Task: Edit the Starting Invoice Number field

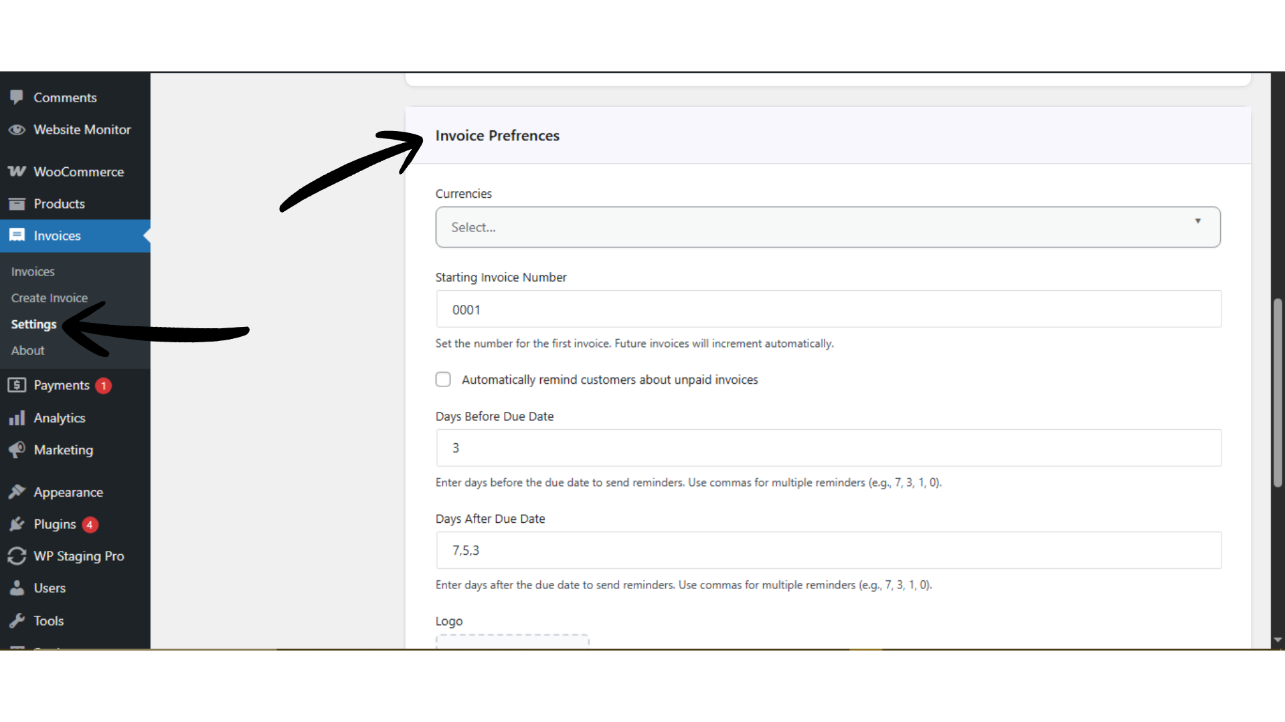Action: [x=828, y=309]
